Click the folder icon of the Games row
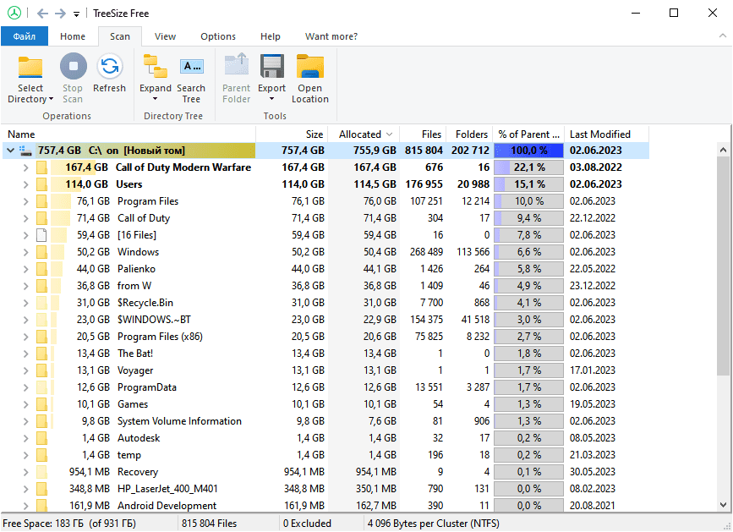This screenshot has height=532, width=733. [41, 404]
